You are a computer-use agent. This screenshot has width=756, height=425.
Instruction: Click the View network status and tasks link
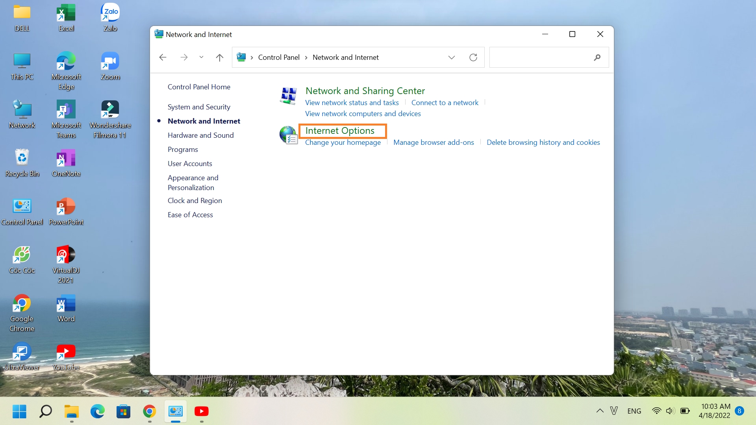[x=352, y=103]
